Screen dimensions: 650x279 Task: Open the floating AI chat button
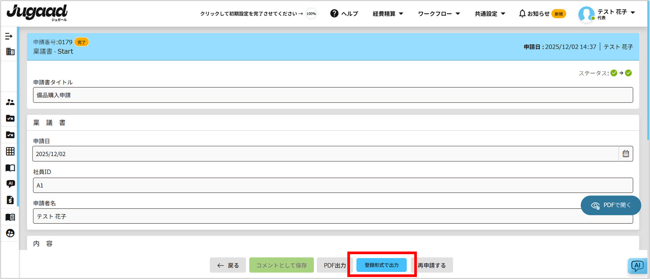(x=637, y=266)
